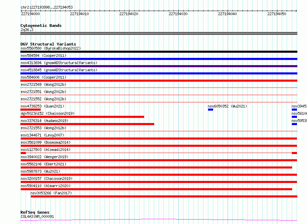Screen dimensions: 307x224
Task: Select the nsv584594 Cooper2011 variant label
Action: pyautogui.click(x=43, y=55)
